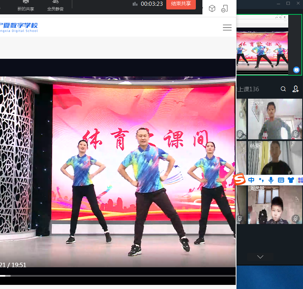
Task: Switch Sogou input language via 中 button
Action: 251,180
